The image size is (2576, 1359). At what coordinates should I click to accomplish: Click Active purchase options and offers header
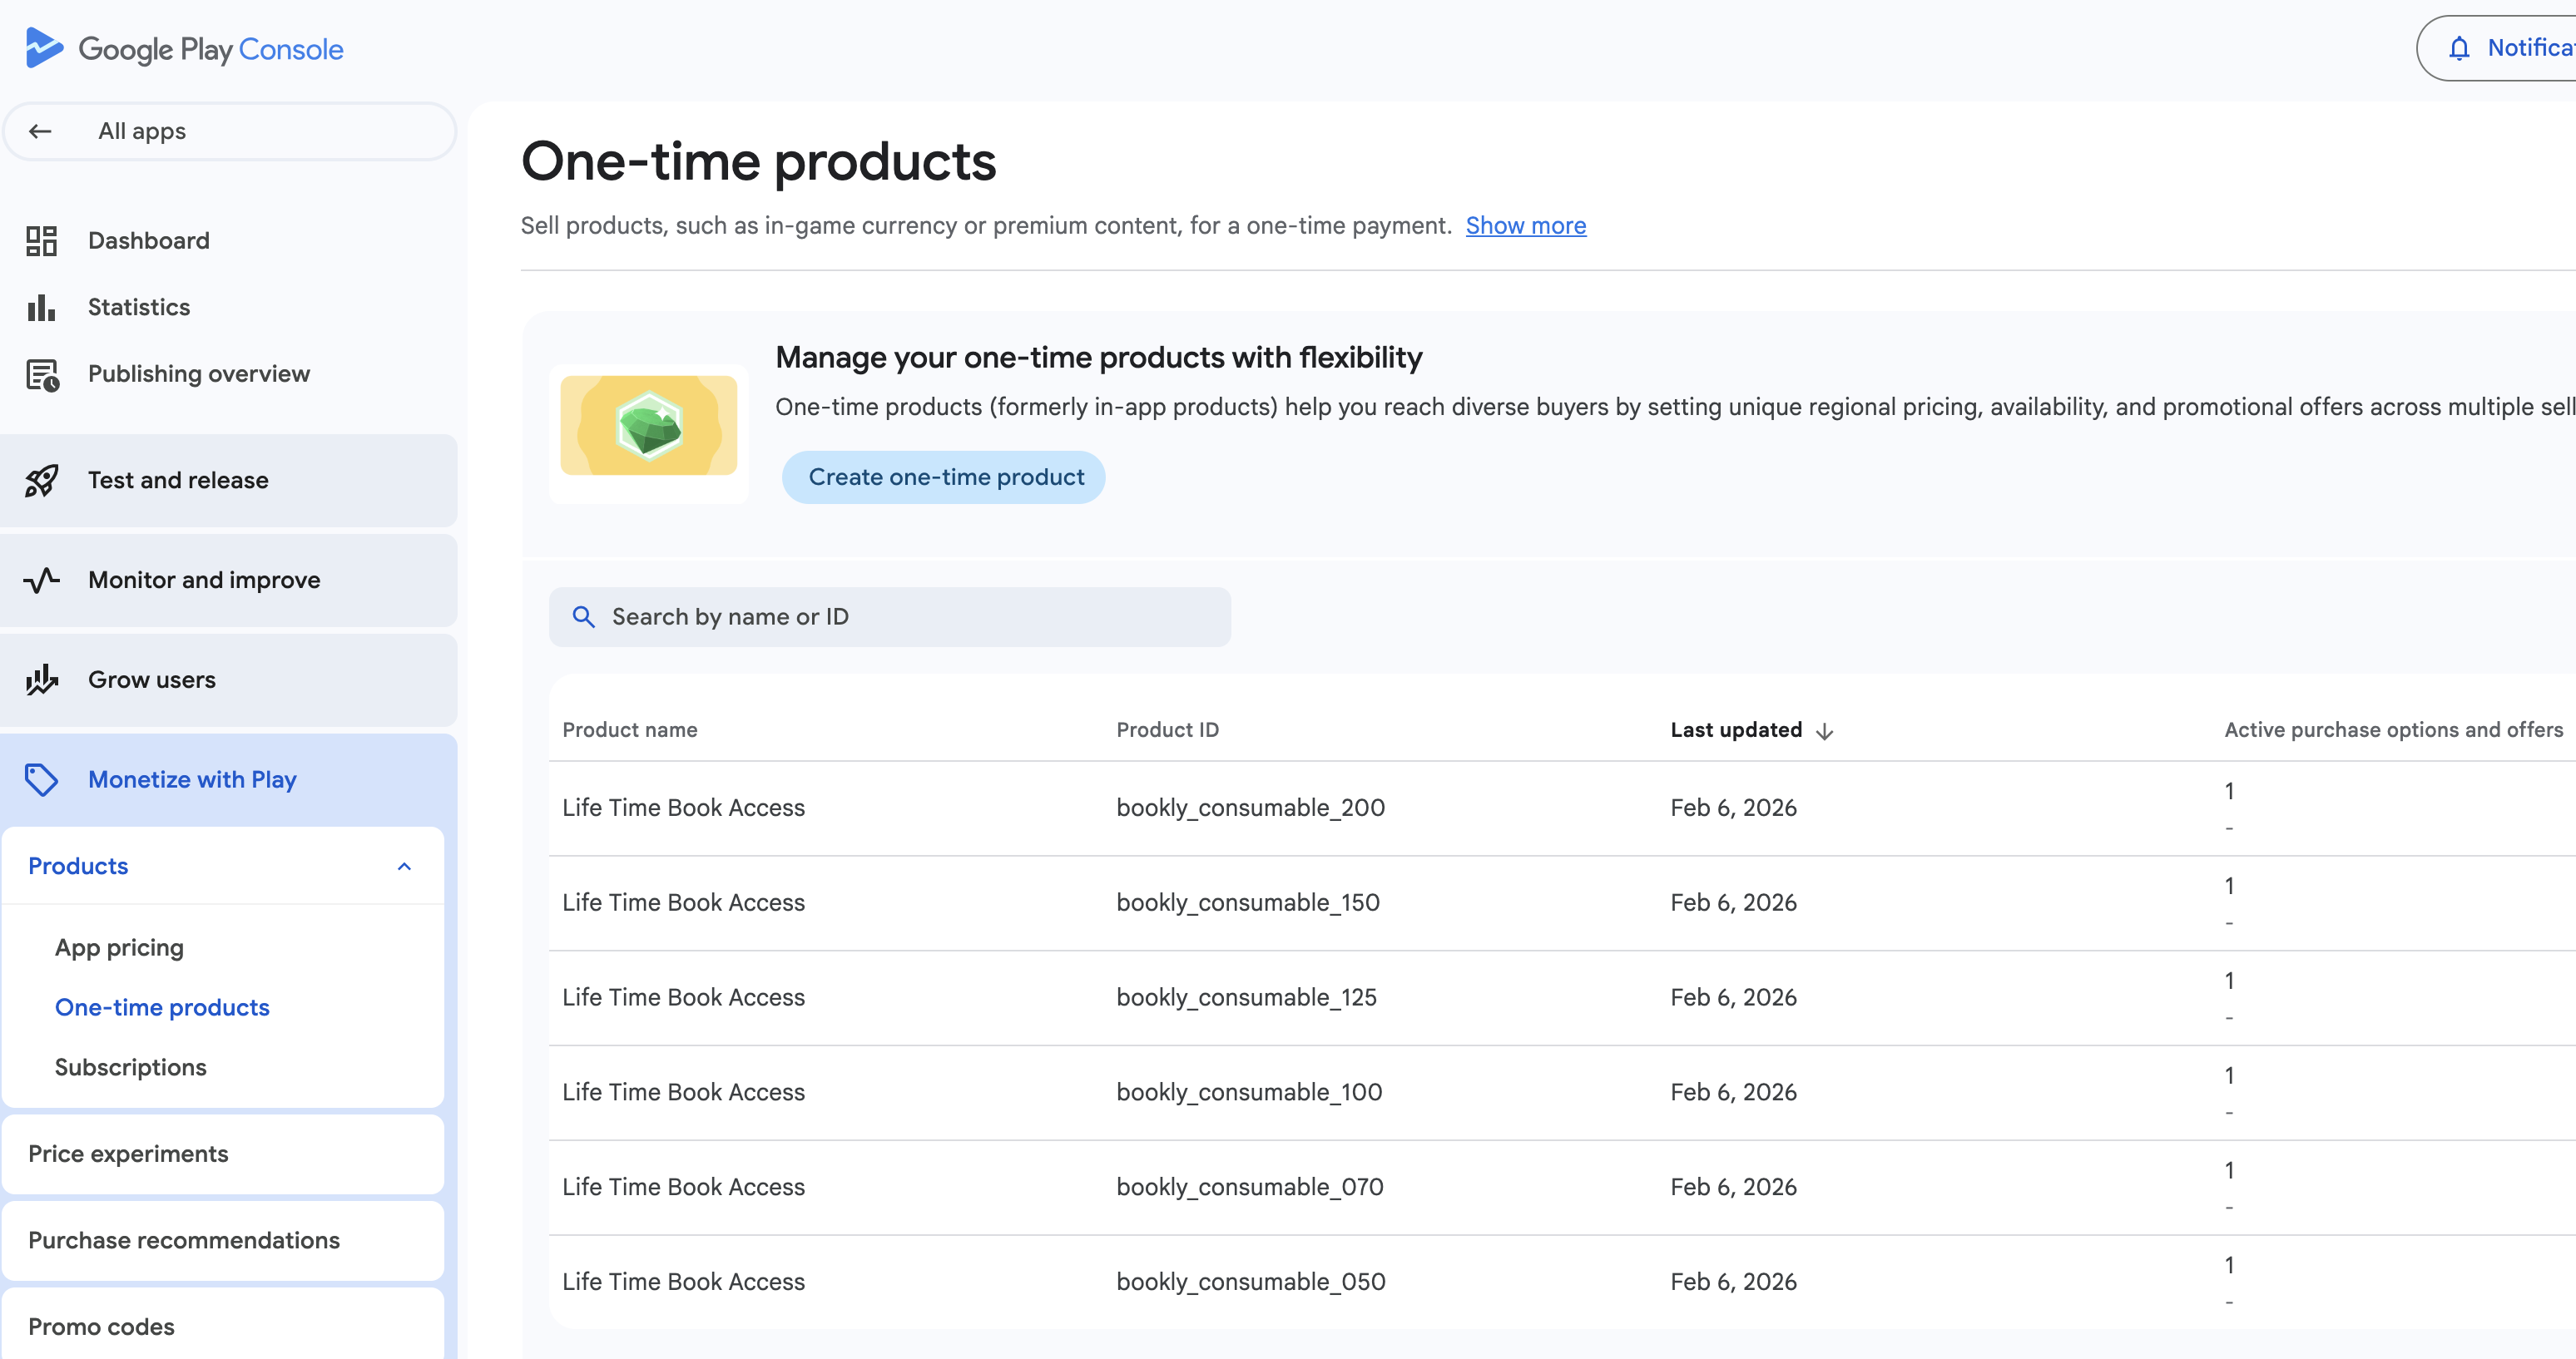[x=2394, y=730]
